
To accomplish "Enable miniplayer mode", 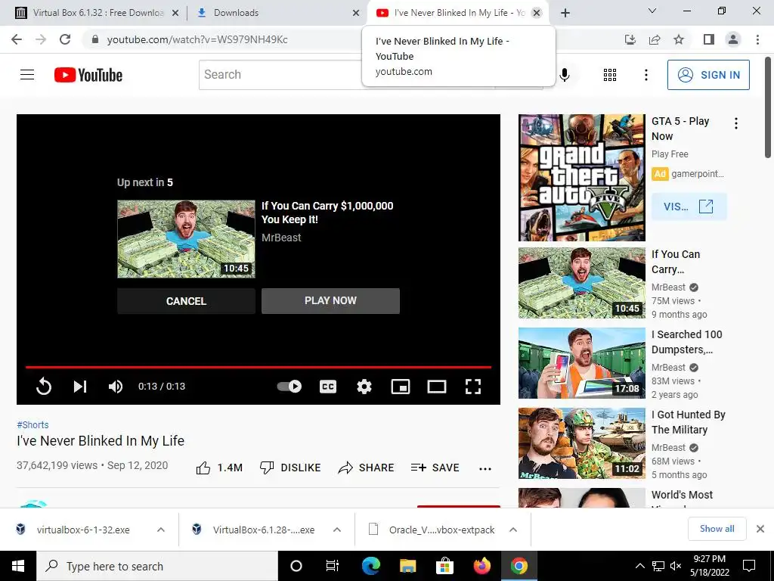I will click(x=401, y=387).
